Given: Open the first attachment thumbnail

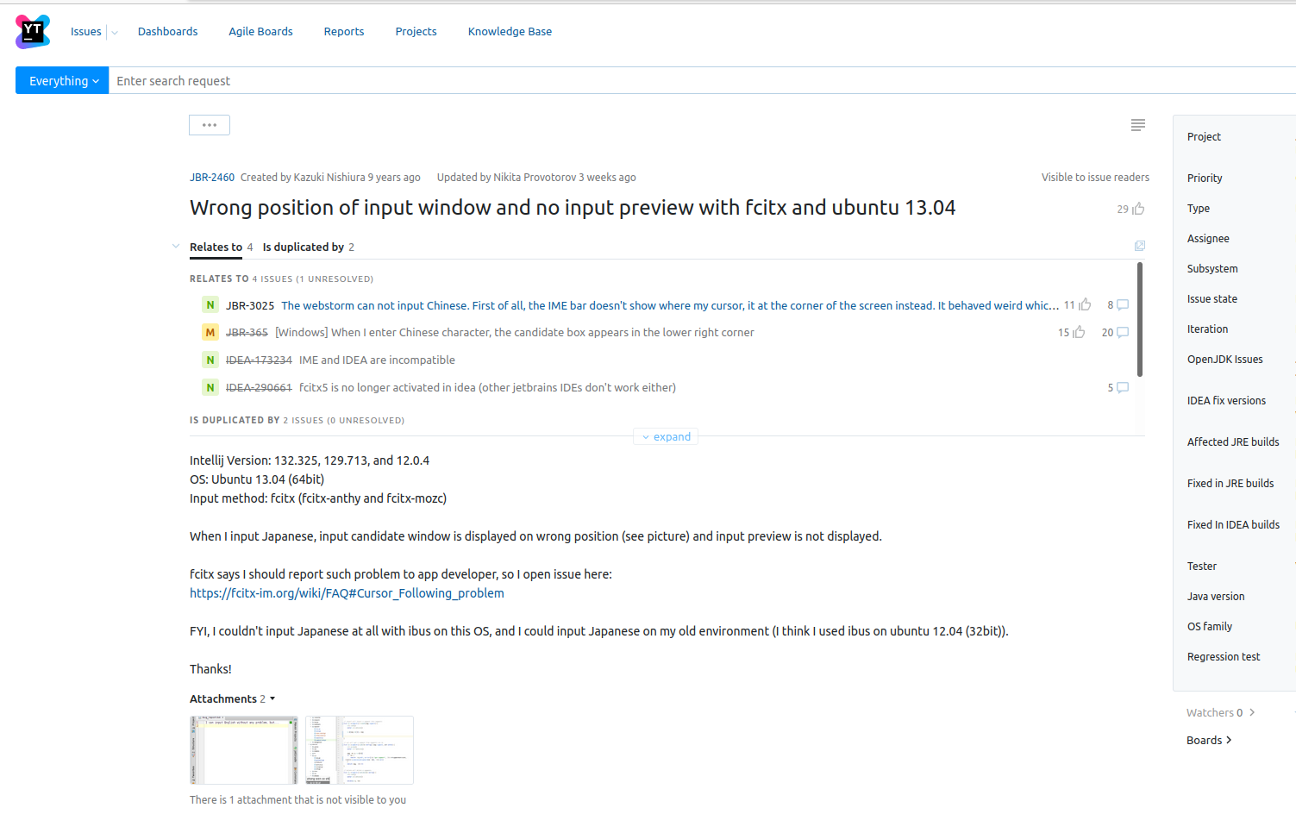Looking at the screenshot, I should [x=244, y=750].
